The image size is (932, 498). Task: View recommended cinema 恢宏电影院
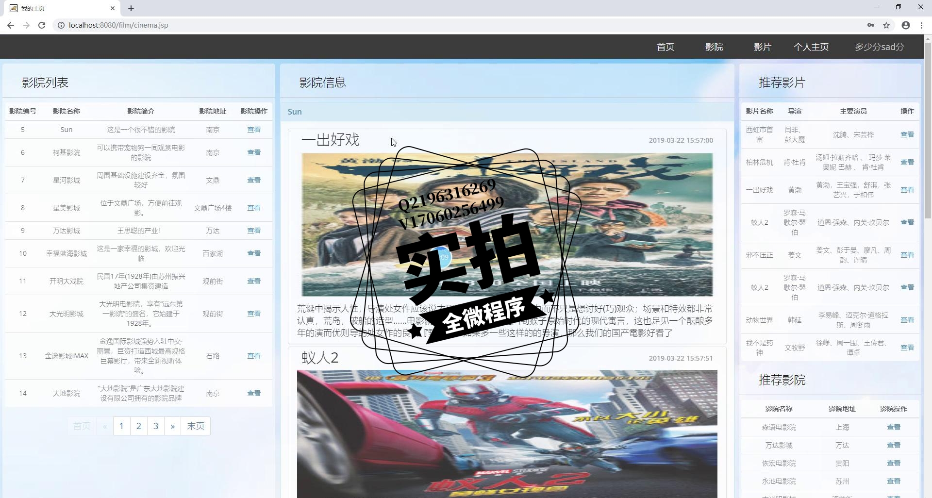pos(894,463)
